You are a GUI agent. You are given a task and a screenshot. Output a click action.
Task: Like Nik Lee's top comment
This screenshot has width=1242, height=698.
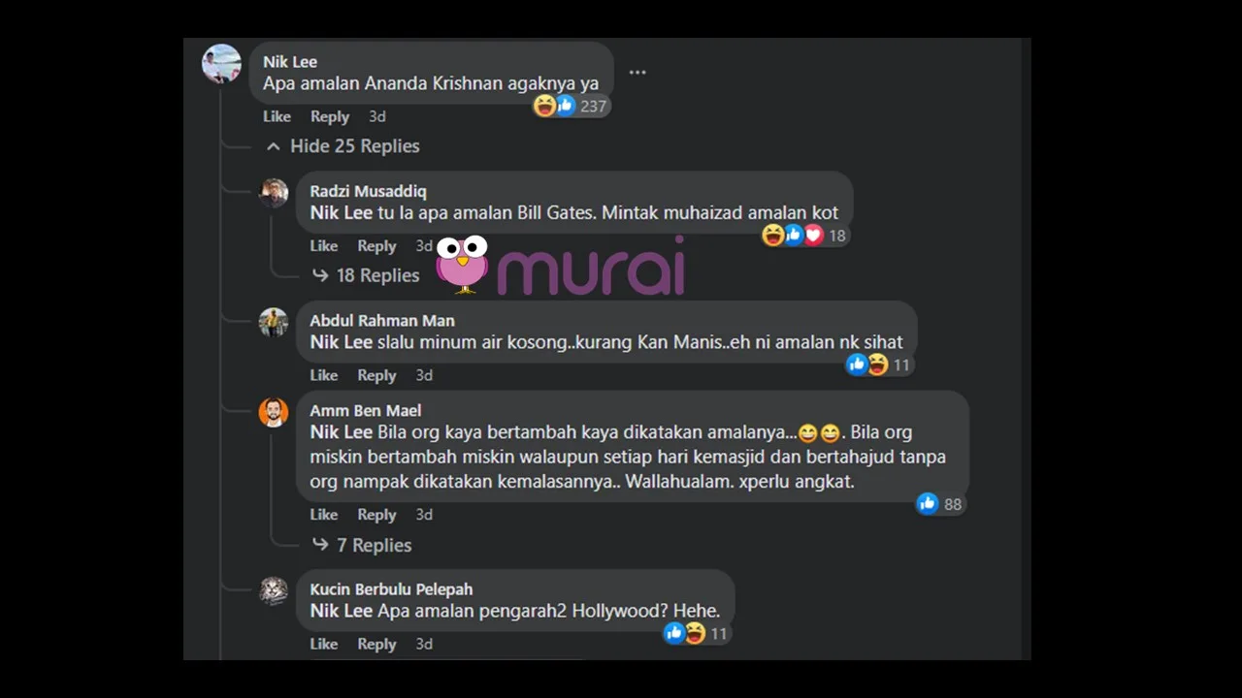coord(277,116)
